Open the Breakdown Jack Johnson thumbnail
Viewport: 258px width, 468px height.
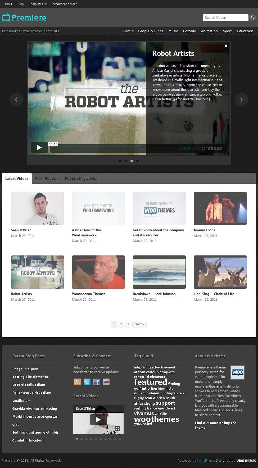159,272
